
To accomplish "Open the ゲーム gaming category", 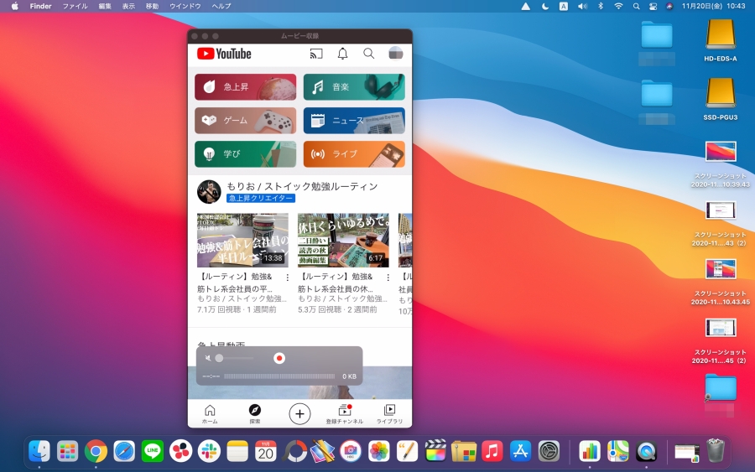I will [245, 120].
